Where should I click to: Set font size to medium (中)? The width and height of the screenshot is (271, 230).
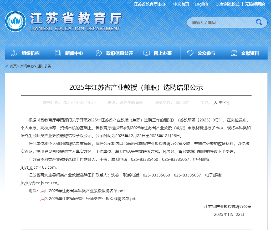[221, 103]
